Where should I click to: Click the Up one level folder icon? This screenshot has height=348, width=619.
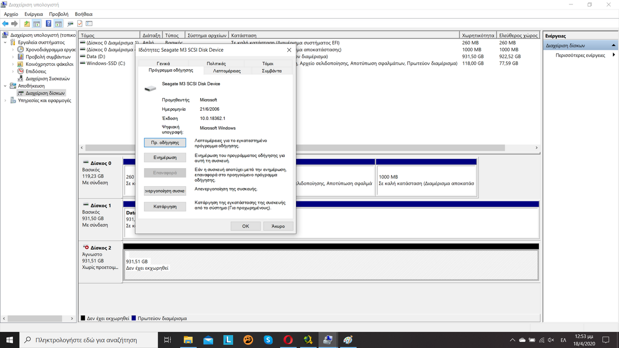27,24
